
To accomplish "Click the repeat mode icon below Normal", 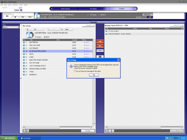I will 150,17.
